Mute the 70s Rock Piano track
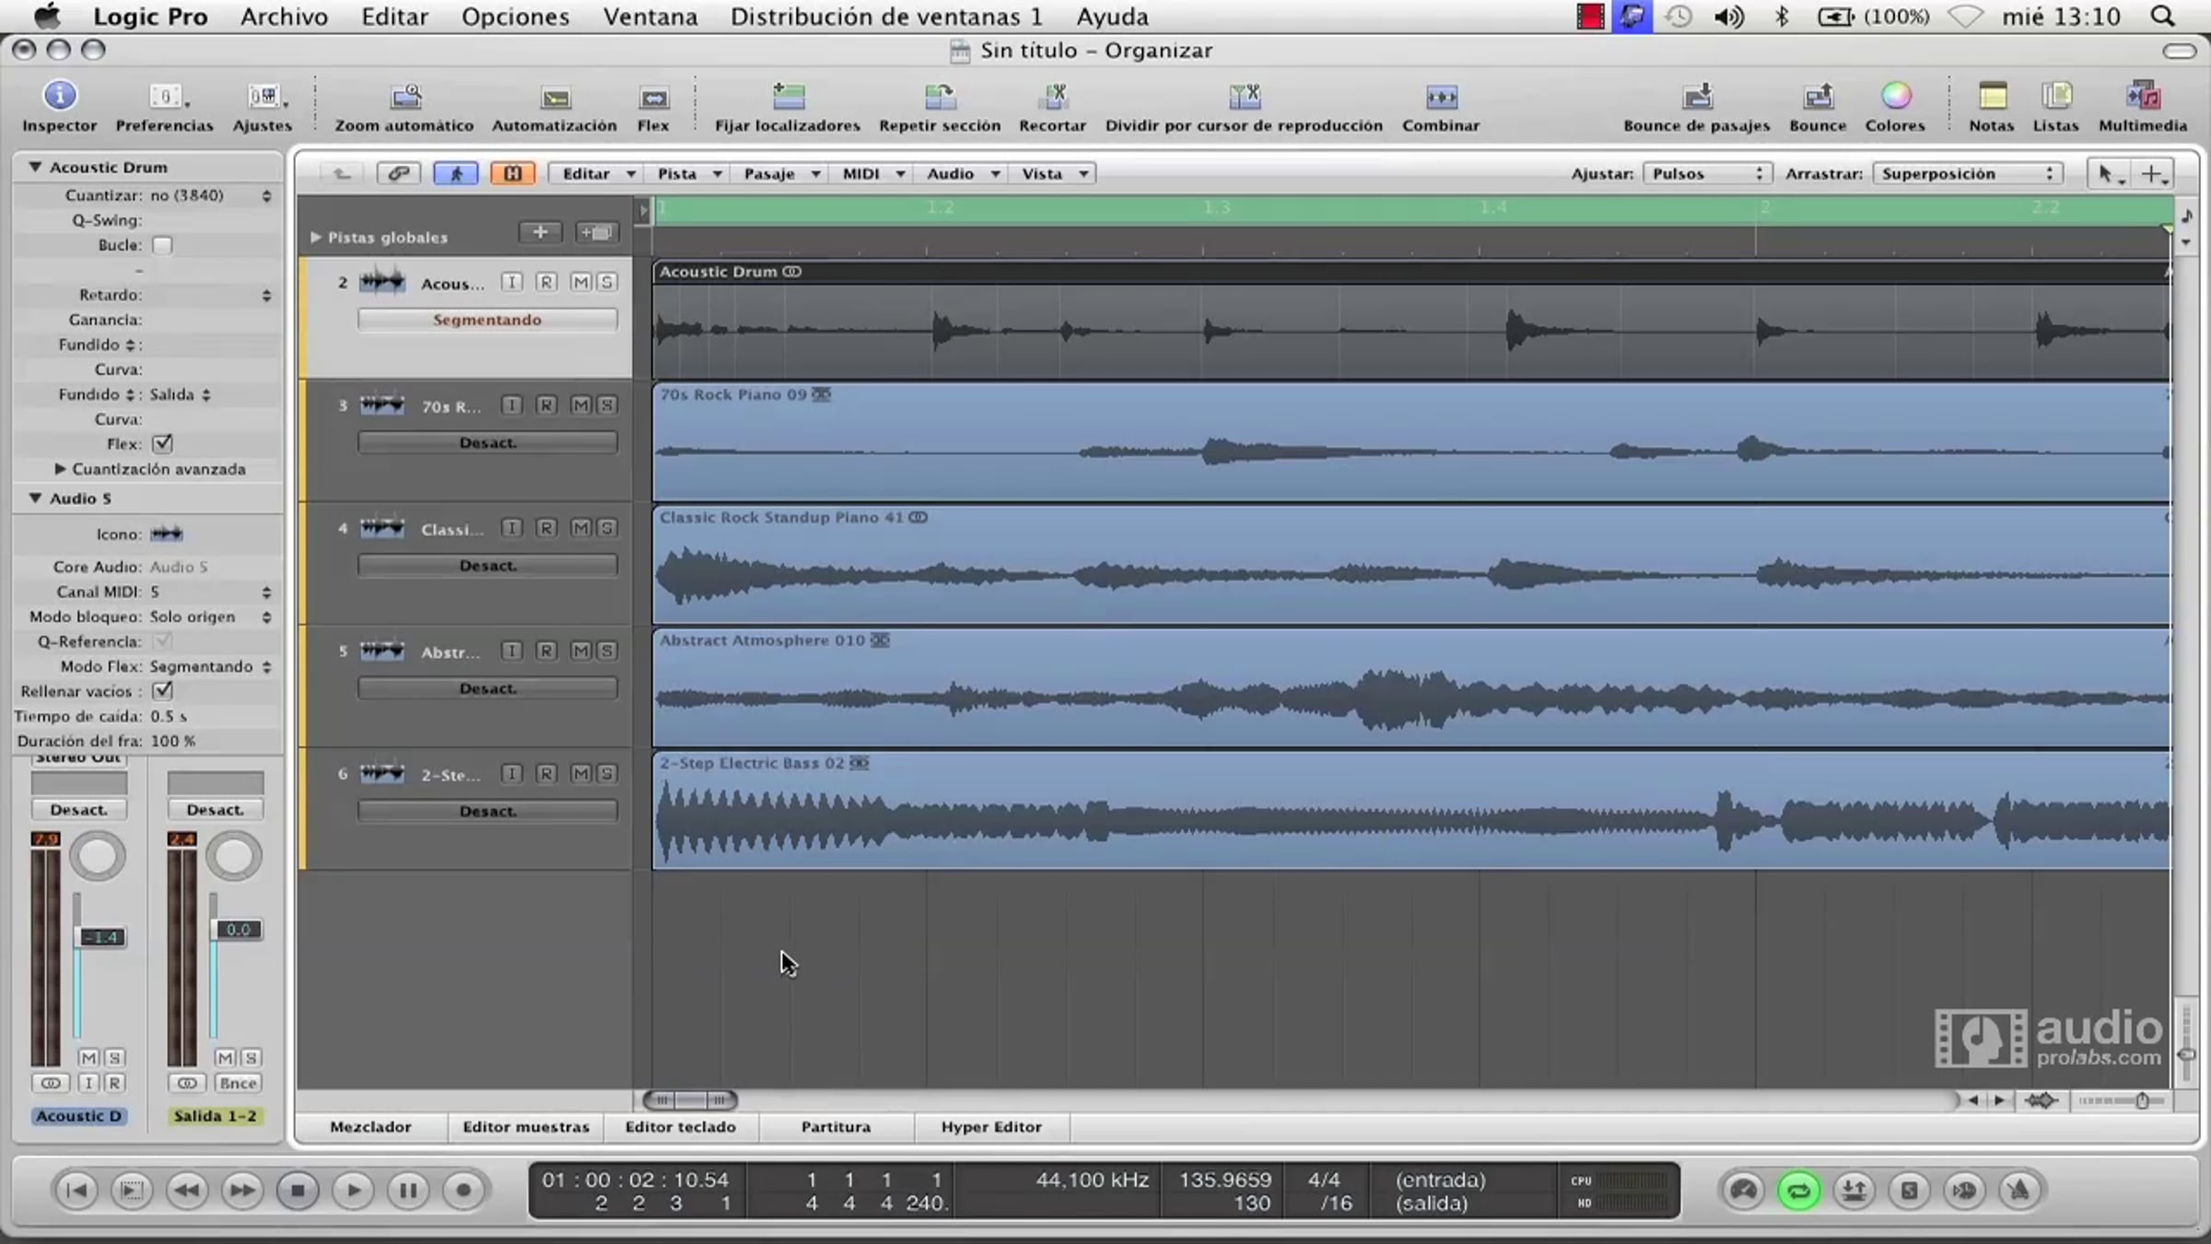The height and width of the screenshot is (1244, 2211). point(580,405)
